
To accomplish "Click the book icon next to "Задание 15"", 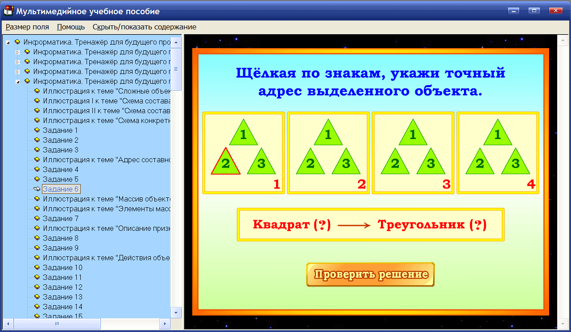I will [x=37, y=316].
